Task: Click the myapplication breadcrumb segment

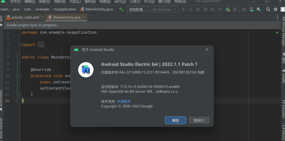Action: pos(65,9)
